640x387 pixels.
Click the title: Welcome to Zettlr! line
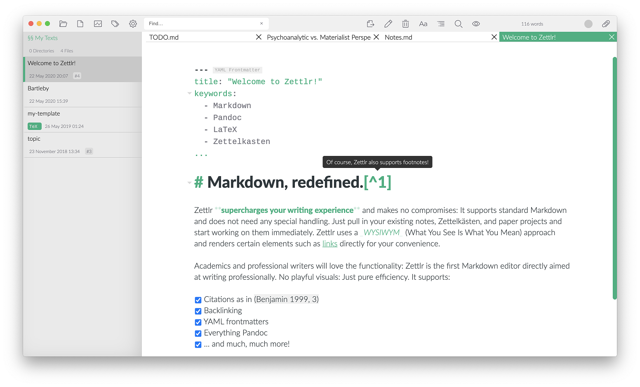258,82
